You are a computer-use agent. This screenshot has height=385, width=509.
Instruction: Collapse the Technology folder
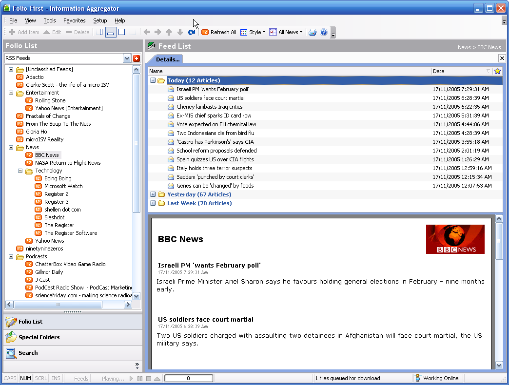[x=20, y=171]
